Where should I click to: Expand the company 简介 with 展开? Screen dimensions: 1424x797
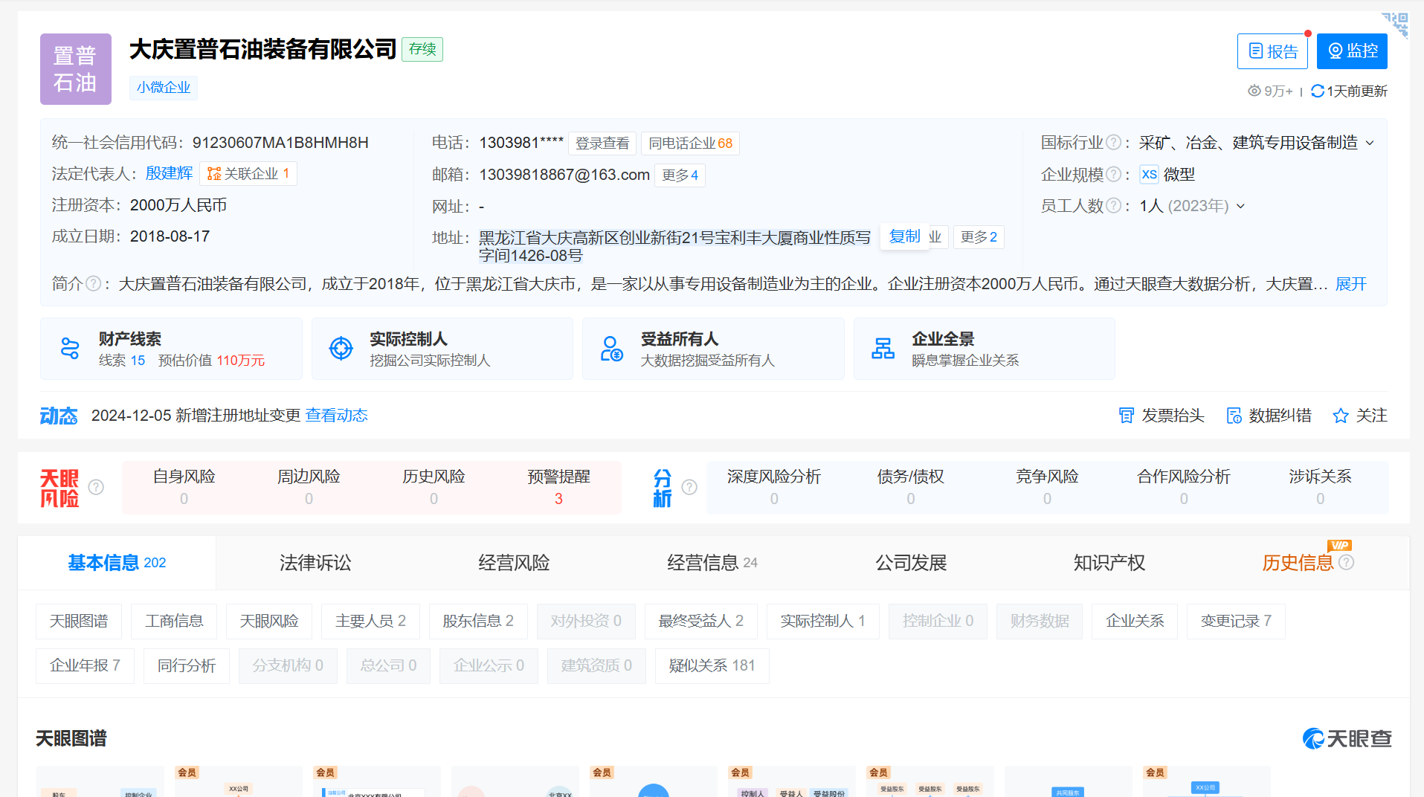(1351, 284)
